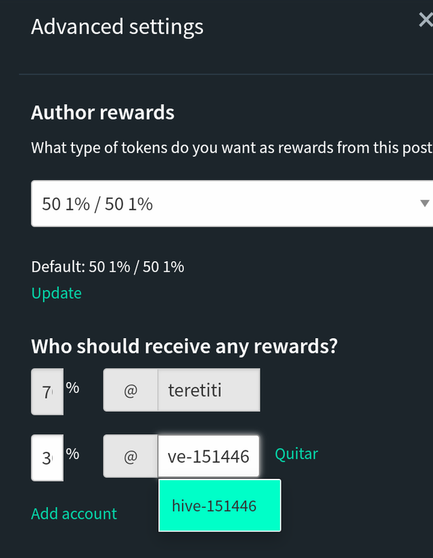Open the 50 1% / 50 1% rewards dropdown
433x558 pixels.
pos(232,204)
